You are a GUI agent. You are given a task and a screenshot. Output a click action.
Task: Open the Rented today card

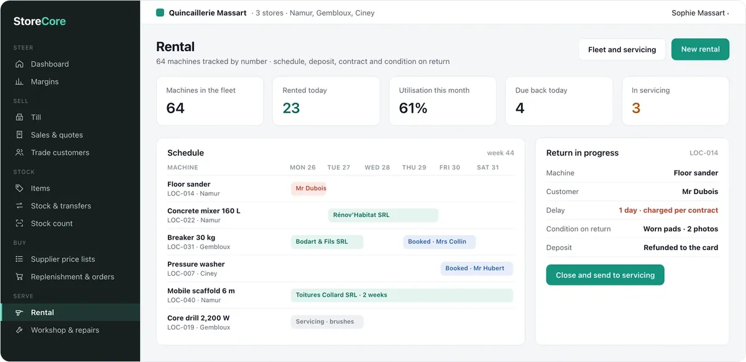pos(326,101)
